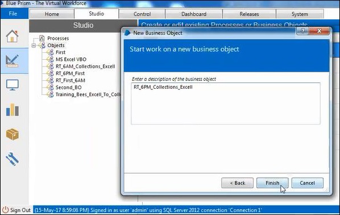340x215 pixels.
Task: Click the icon beside Training_Bees_Excell_To_Coll
Action: click(50, 94)
